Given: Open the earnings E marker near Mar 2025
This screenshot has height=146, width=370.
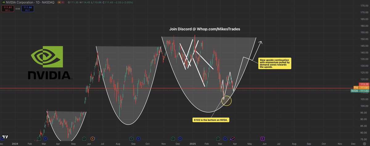Looking at the screenshot, I should (218, 138).
